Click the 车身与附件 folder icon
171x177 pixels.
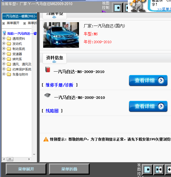point(9,74)
